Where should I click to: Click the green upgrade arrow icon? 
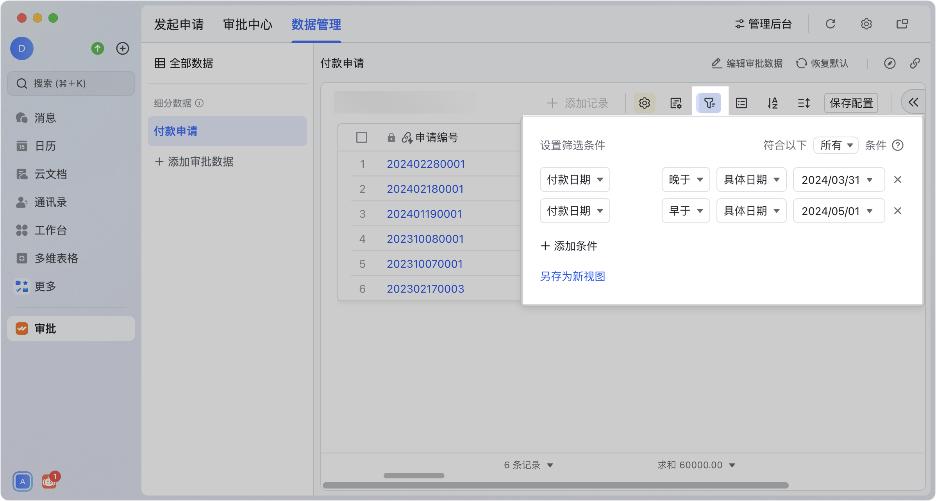tap(98, 48)
